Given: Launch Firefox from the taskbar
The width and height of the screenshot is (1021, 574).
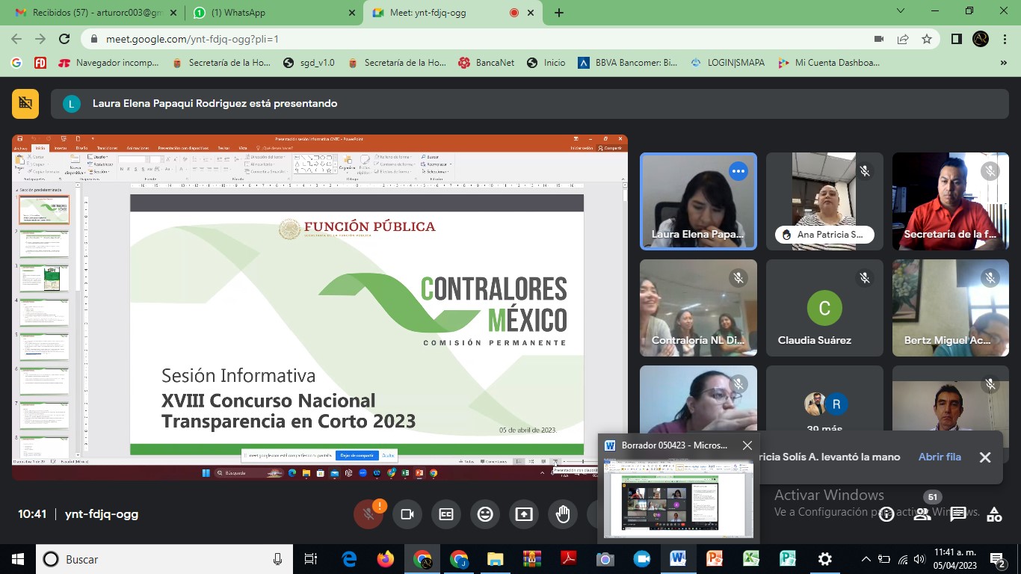Looking at the screenshot, I should point(386,559).
